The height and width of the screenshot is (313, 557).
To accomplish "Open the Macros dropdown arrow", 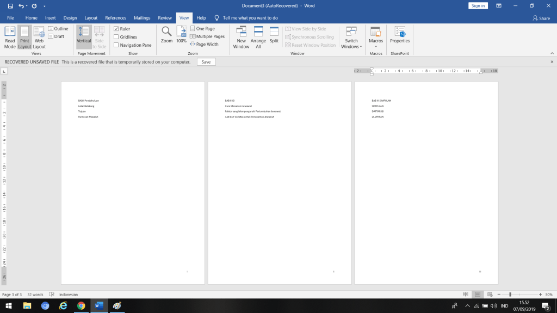I will coord(376,47).
